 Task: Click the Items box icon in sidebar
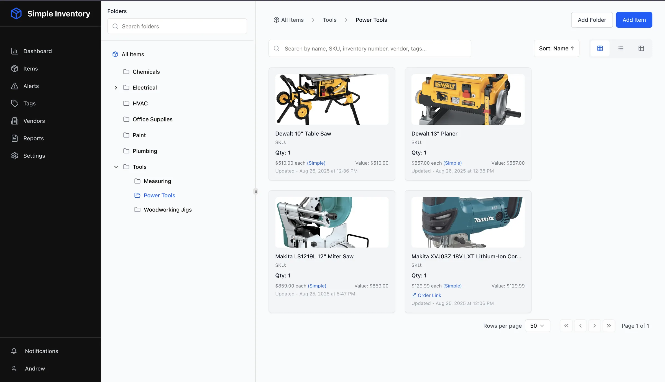14,68
